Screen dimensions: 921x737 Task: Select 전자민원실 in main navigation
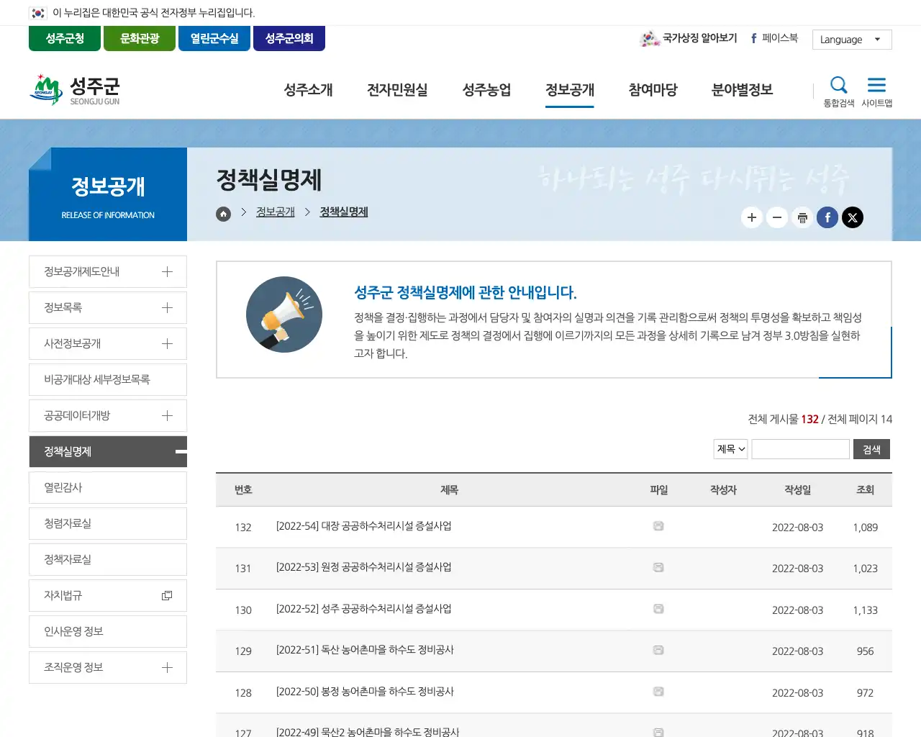[x=397, y=90]
